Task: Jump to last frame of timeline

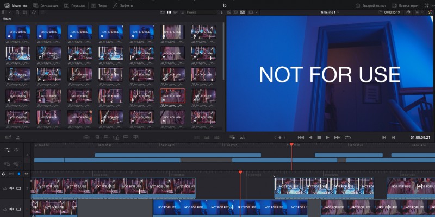Action: (337, 137)
